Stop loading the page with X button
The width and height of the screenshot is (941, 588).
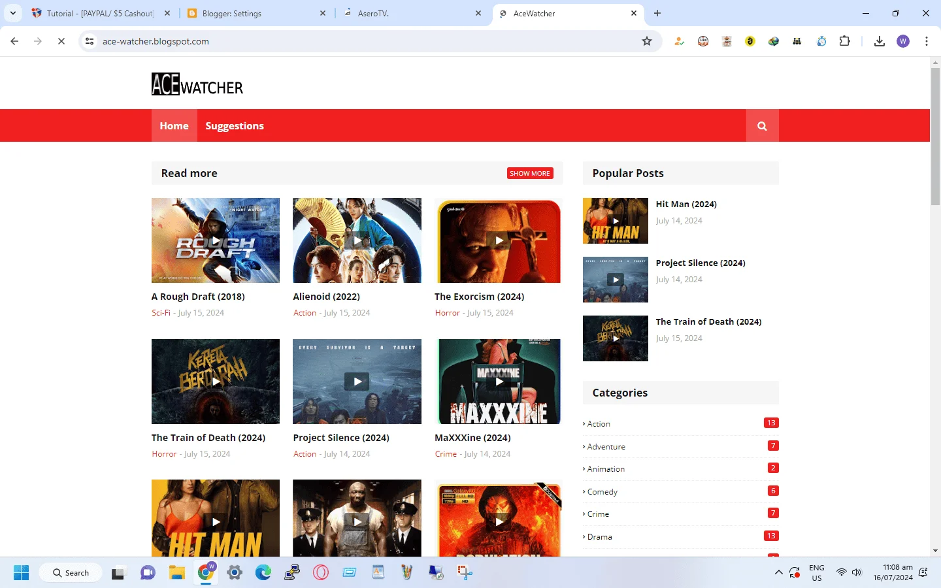tap(61, 41)
